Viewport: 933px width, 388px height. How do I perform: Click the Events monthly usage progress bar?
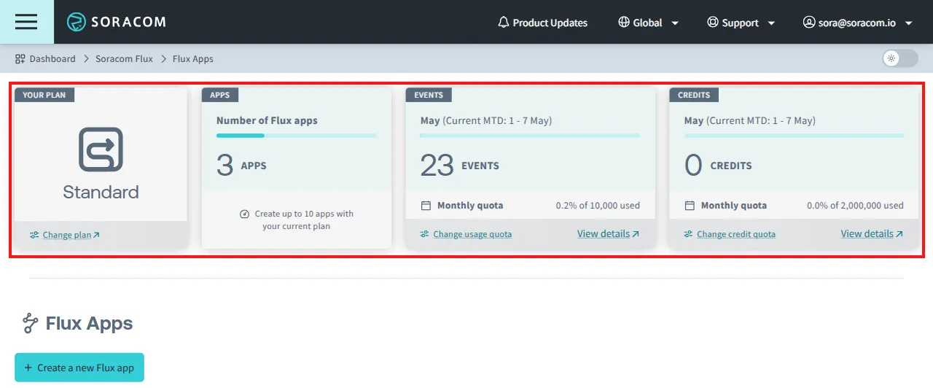pos(530,136)
